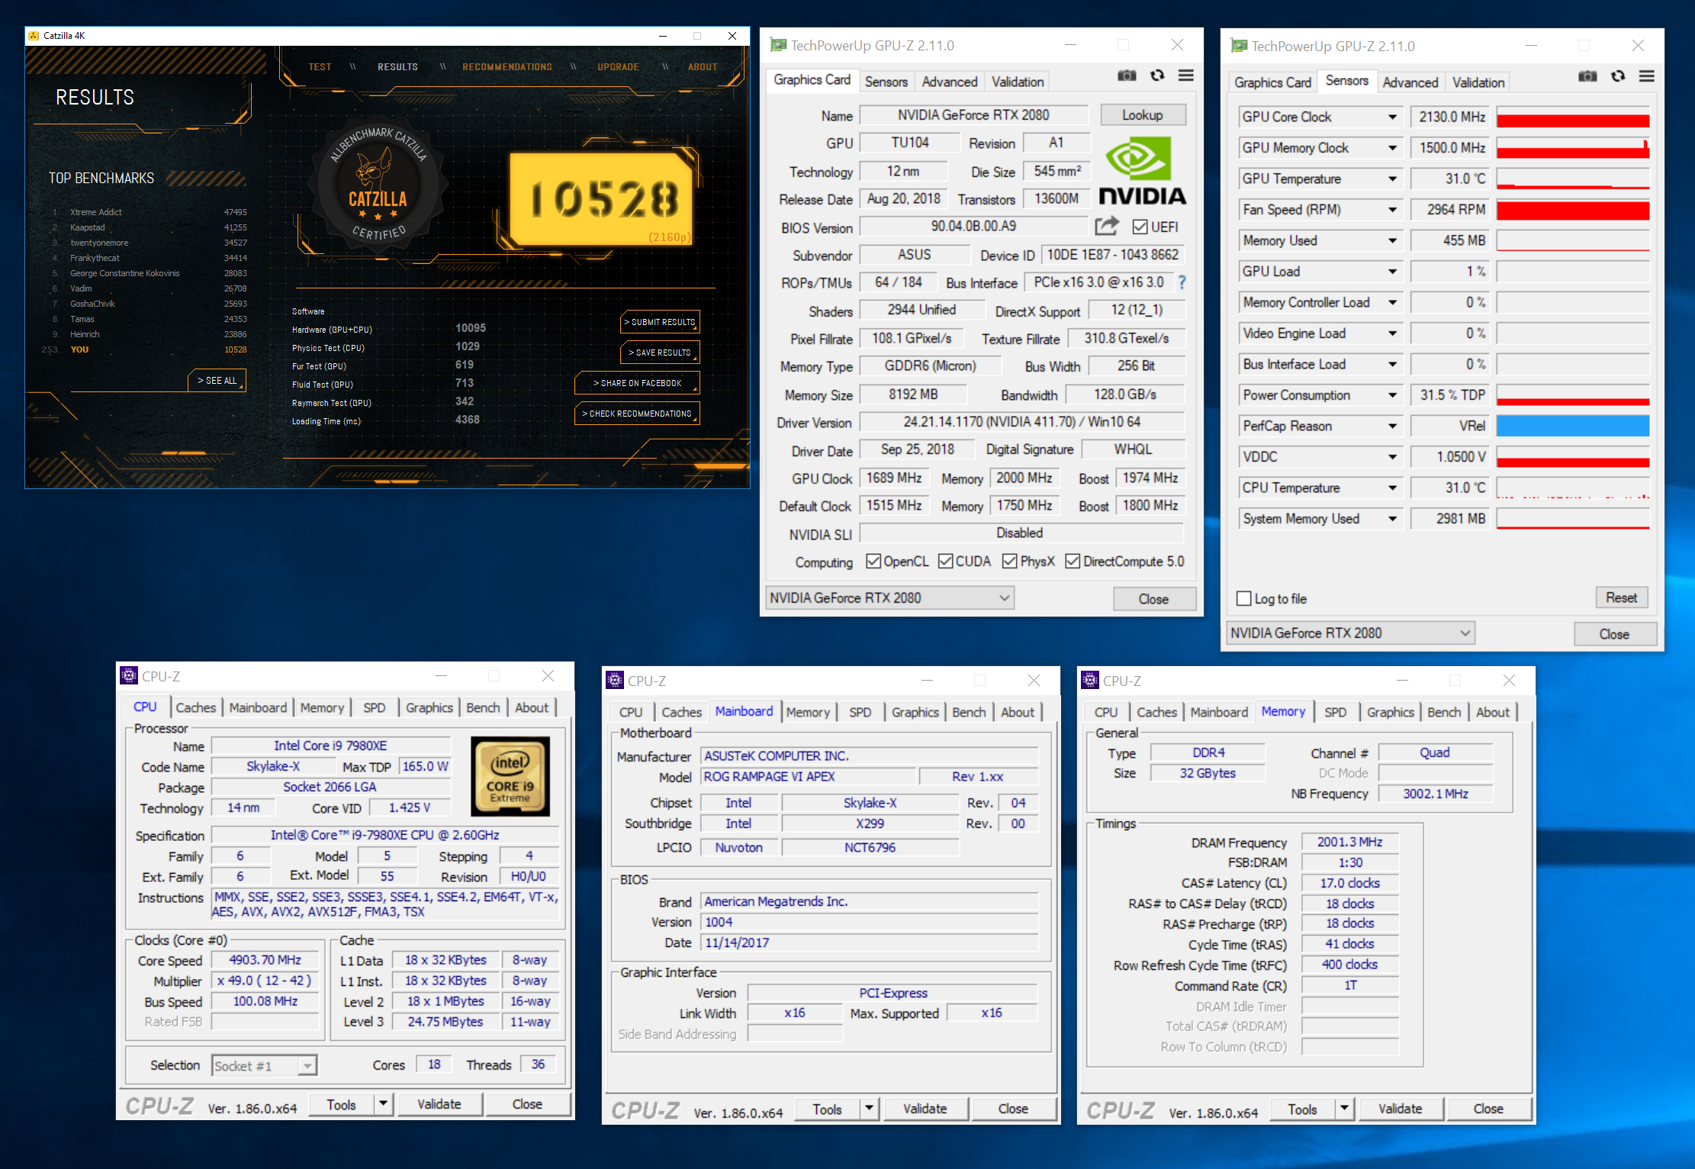The image size is (1695, 1169).
Task: Open Memory Used sensor dropdown
Action: coord(1392,240)
